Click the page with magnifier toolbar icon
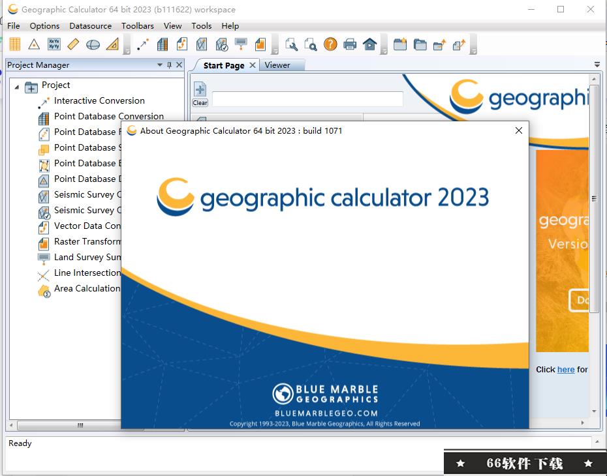 point(311,44)
